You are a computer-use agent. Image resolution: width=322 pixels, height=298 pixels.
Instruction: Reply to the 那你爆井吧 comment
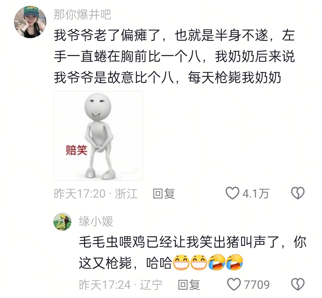coord(164,194)
